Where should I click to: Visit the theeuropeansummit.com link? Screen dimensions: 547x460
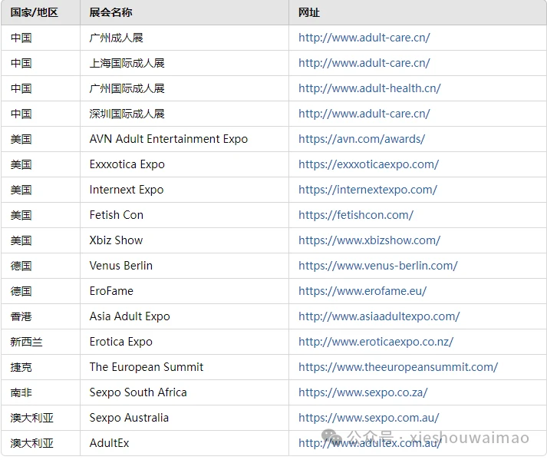pyautogui.click(x=398, y=367)
